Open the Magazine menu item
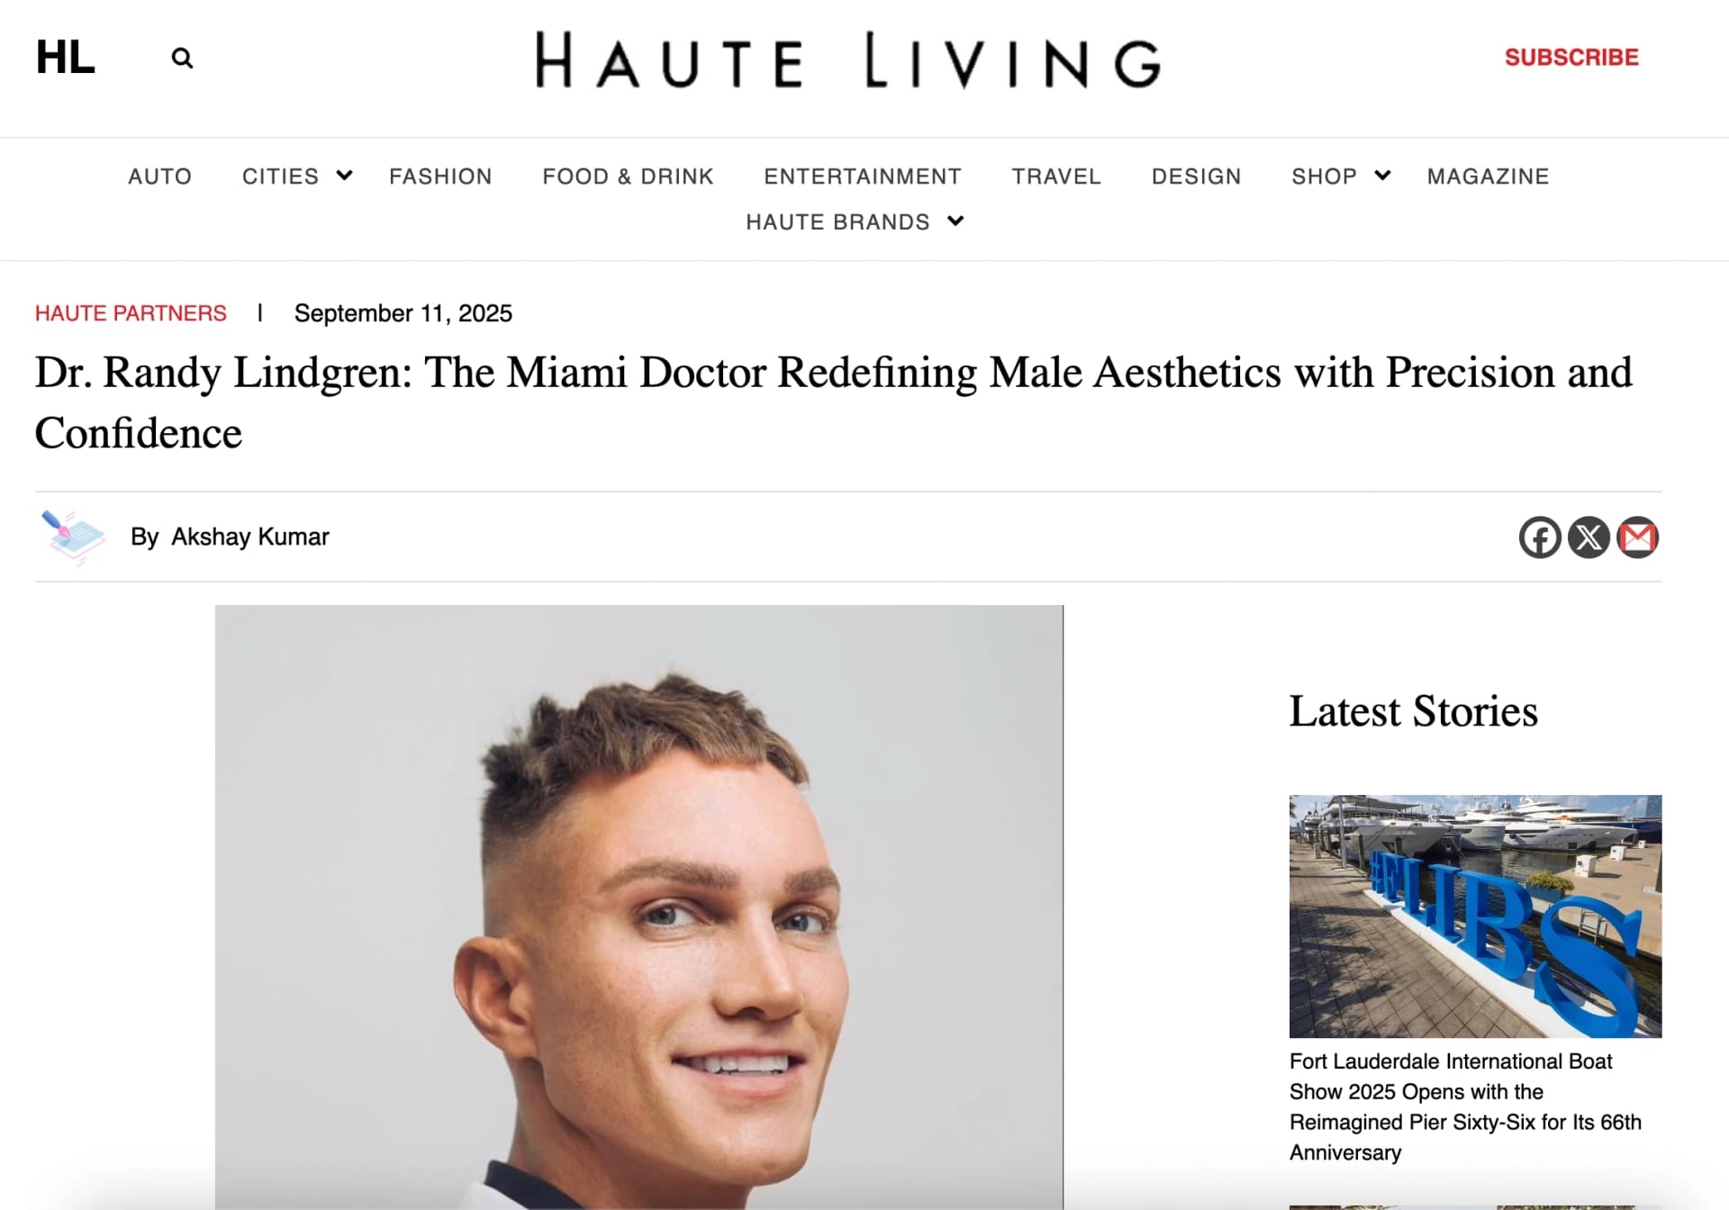The height and width of the screenshot is (1210, 1729). [x=1488, y=176]
